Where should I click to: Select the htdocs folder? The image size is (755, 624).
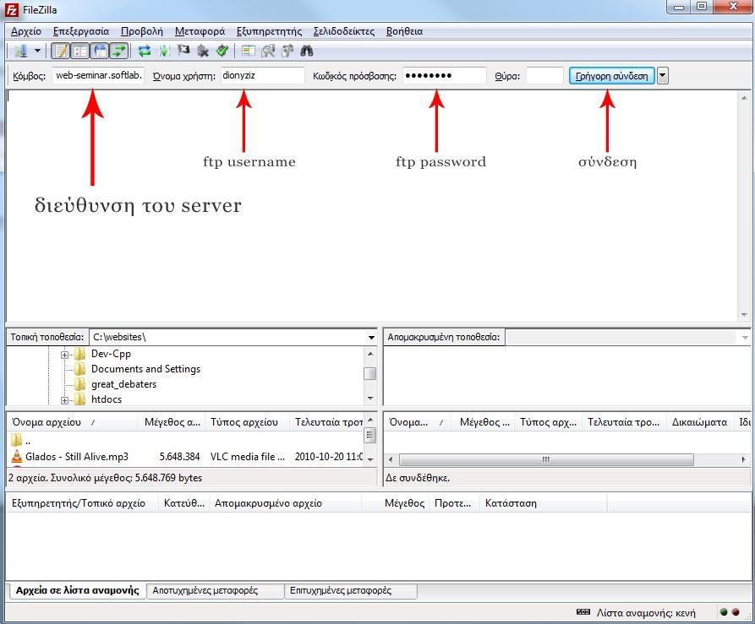tap(107, 399)
